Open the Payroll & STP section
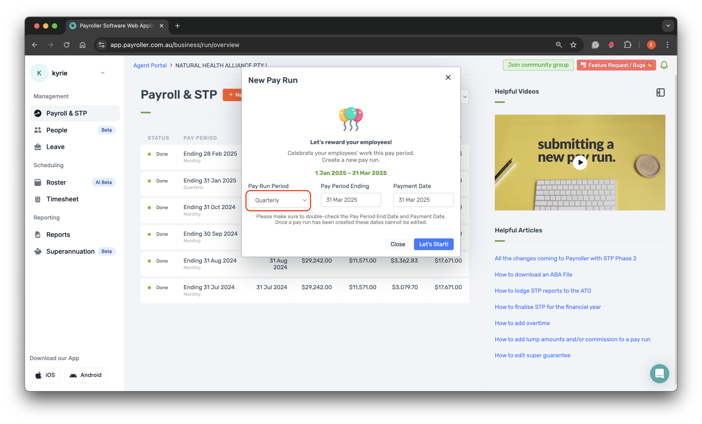Viewport: 702px width, 424px height. point(67,113)
